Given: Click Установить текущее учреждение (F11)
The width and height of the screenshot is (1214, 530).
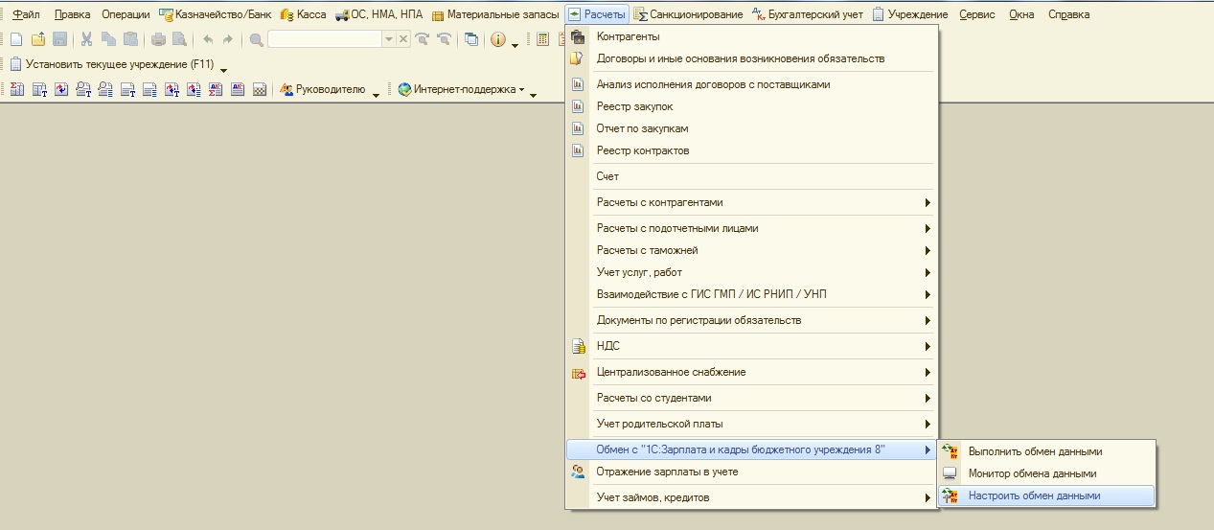Looking at the screenshot, I should [112, 65].
